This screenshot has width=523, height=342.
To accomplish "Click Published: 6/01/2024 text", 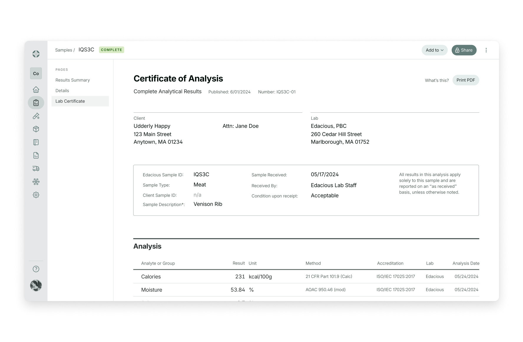I will [229, 92].
